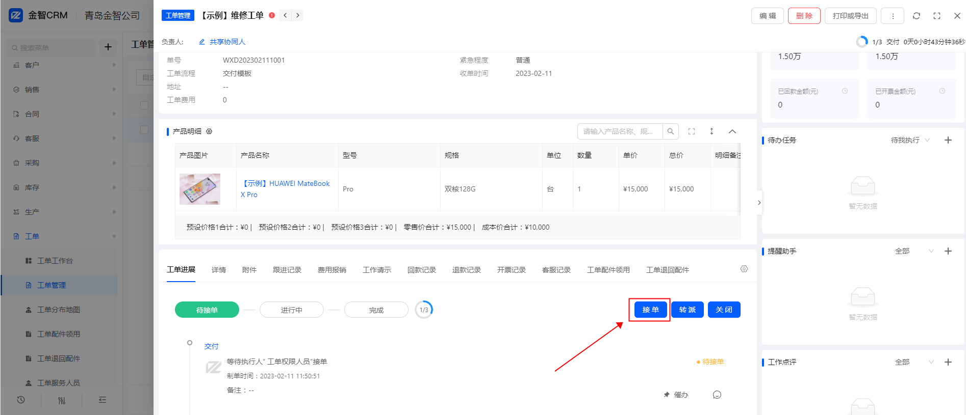The height and width of the screenshot is (415, 966).
Task: Collapse the product details section
Action: coord(732,131)
